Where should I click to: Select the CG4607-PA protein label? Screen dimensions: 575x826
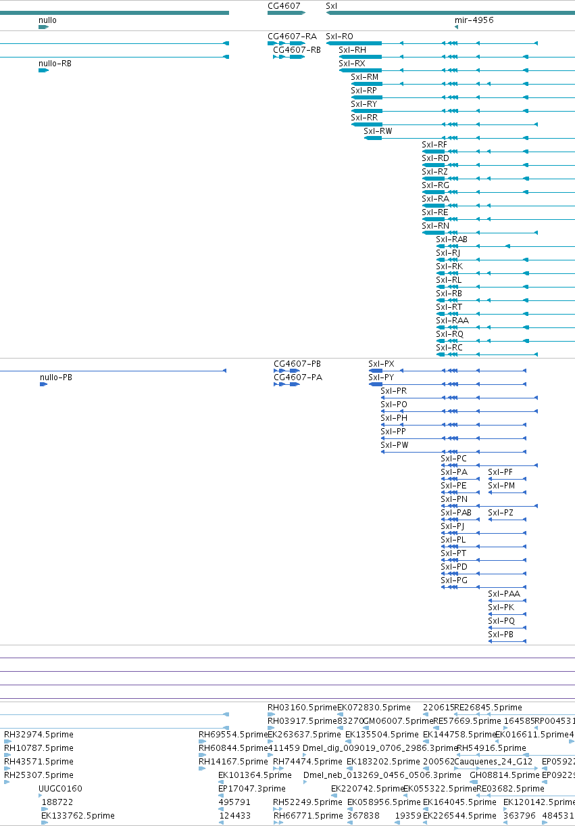pos(298,377)
